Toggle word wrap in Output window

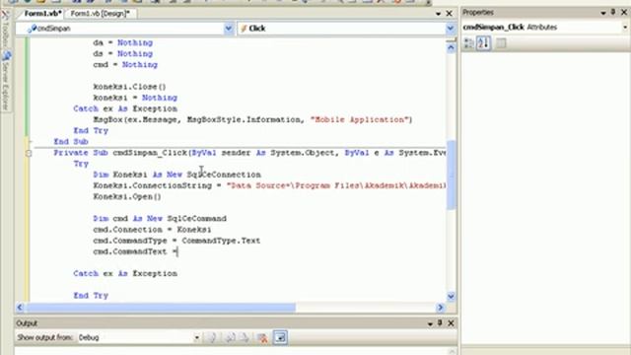[x=280, y=337]
